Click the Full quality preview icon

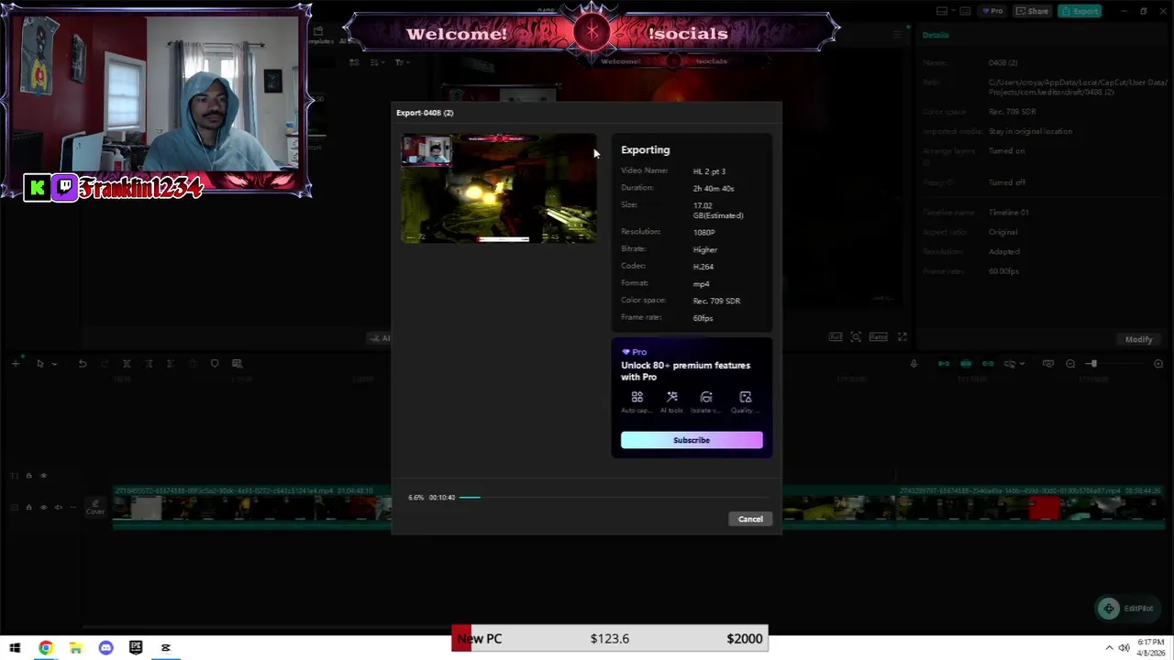(836, 337)
